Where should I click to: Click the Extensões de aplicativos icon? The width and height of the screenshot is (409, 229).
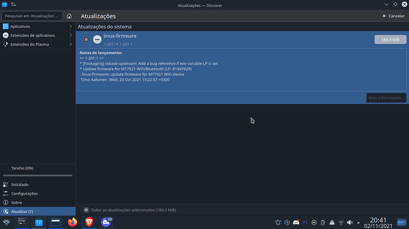point(5,35)
